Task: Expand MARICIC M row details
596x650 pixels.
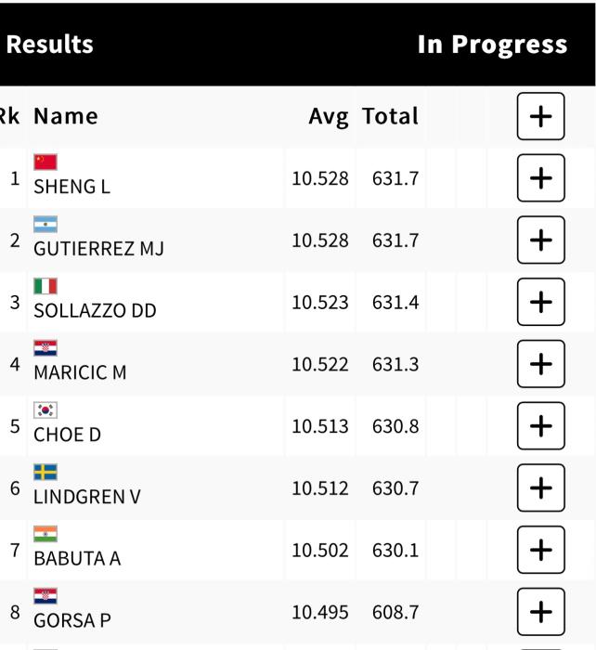Action: (x=540, y=364)
